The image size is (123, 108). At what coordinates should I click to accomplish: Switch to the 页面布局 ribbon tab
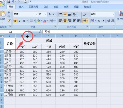[x=33, y=7]
